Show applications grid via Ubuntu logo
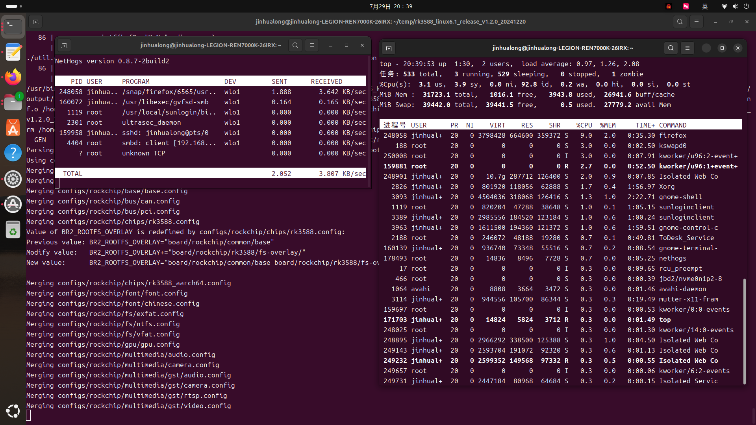Image resolution: width=756 pixels, height=425 pixels. (13, 411)
